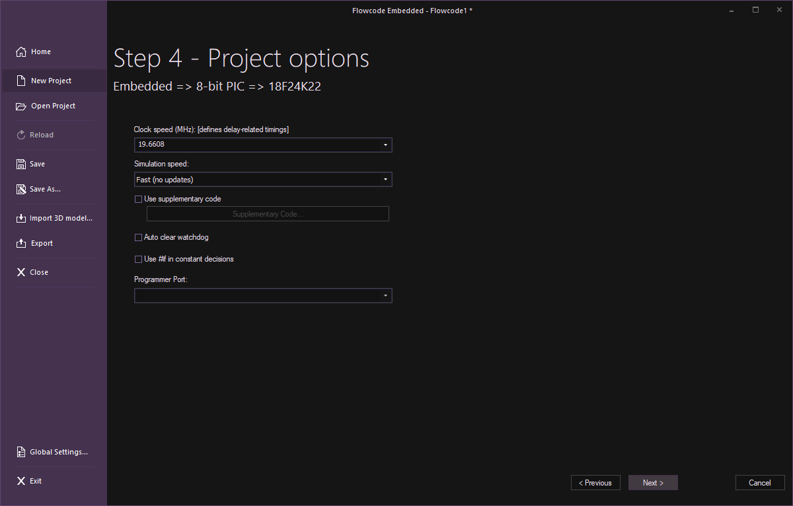Expand the Simulation speed dropdown

(x=385, y=179)
